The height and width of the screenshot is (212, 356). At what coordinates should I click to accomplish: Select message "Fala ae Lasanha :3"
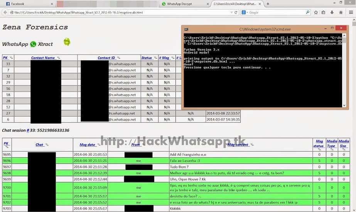185,160
